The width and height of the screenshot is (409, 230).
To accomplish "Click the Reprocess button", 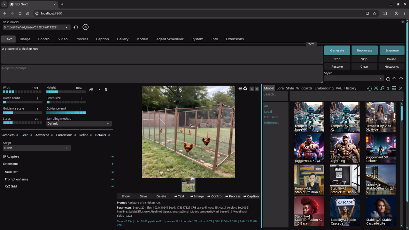I will click(365, 50).
